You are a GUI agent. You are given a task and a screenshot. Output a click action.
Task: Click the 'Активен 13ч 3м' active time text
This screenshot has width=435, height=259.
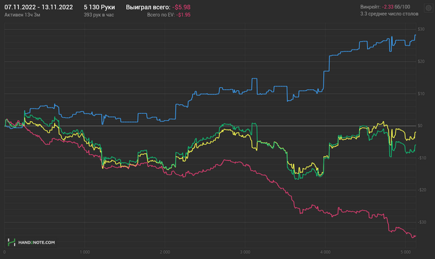pyautogui.click(x=22, y=15)
